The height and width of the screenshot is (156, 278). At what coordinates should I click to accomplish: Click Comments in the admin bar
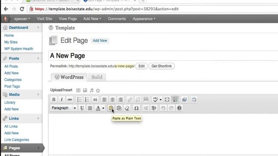117,19
